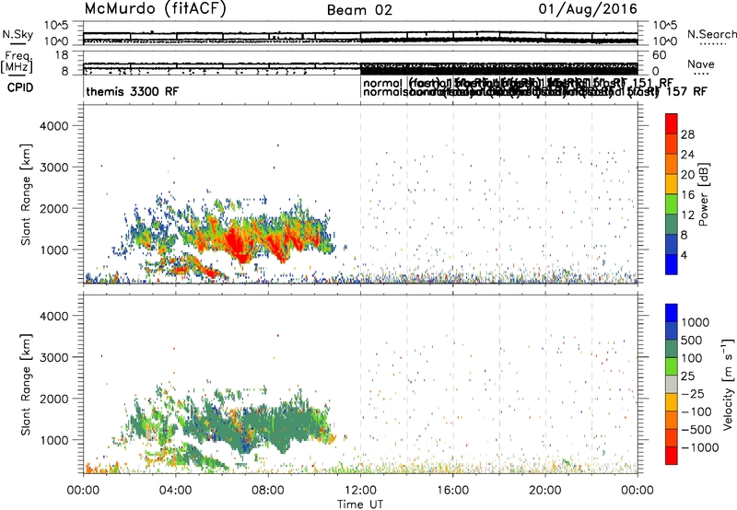Click the Freq. [MHz] axis label
The height and width of the screenshot is (510, 737).
click(18, 62)
